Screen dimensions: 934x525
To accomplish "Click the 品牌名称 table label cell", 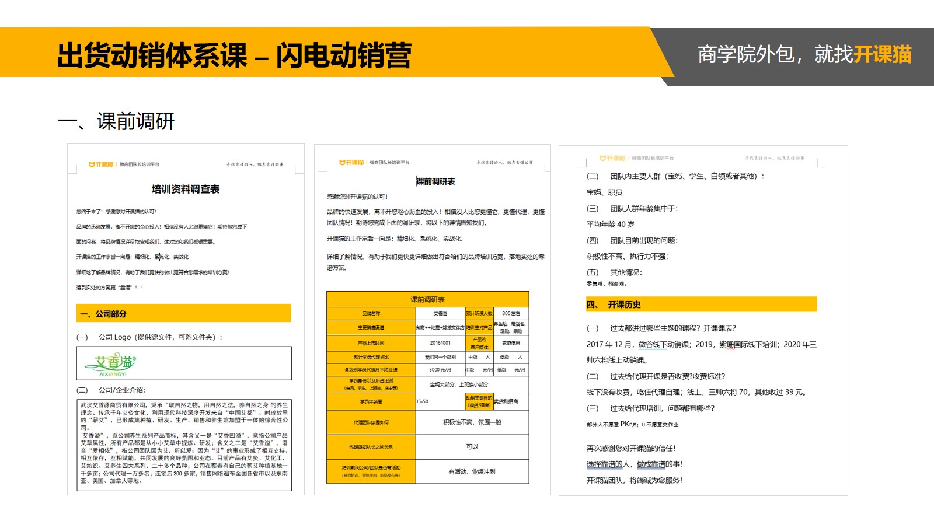I will pyautogui.click(x=371, y=314).
